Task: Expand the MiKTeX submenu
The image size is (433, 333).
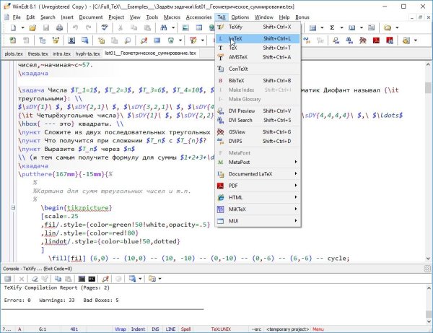Action: (x=258, y=209)
